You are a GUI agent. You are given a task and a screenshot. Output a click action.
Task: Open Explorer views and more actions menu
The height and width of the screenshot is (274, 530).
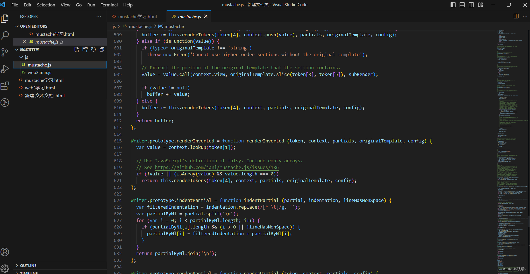pos(99,16)
